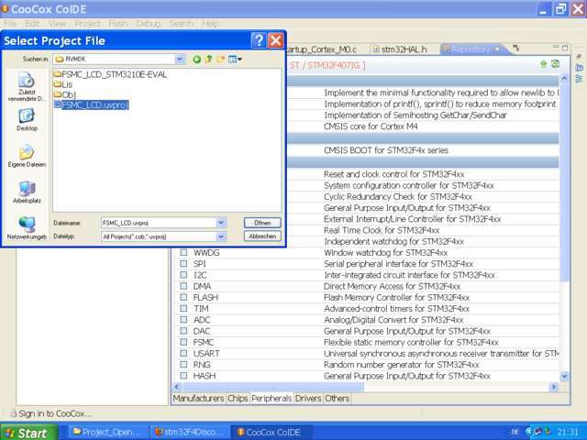Click vertical scrollbar down arrow in Repository
This screenshot has width=587, height=440.
click(x=564, y=376)
